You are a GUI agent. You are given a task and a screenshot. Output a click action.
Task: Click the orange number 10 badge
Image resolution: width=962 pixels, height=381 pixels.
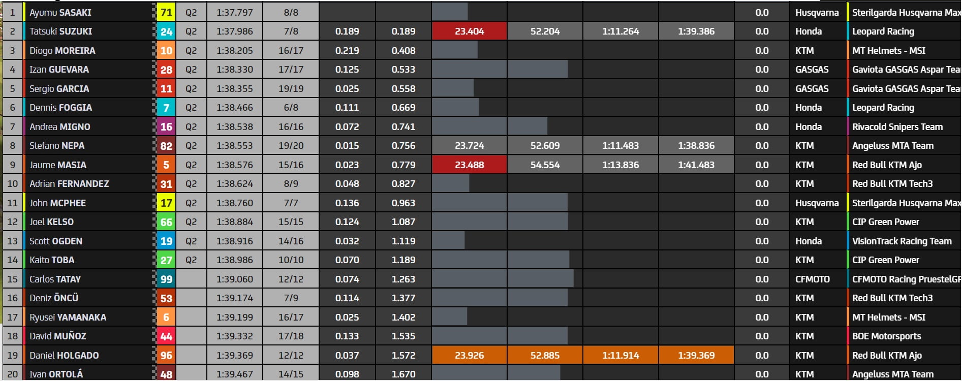(x=166, y=51)
